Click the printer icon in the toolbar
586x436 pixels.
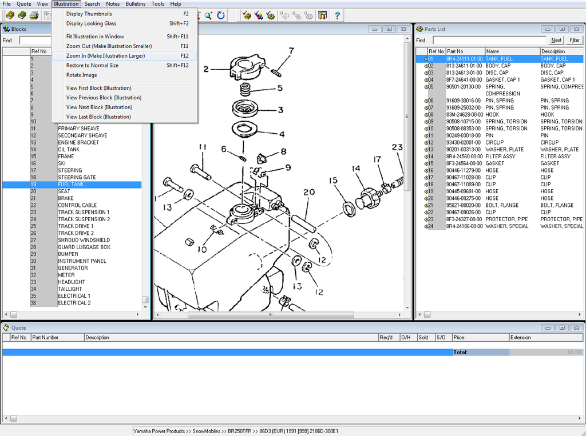pos(34,15)
